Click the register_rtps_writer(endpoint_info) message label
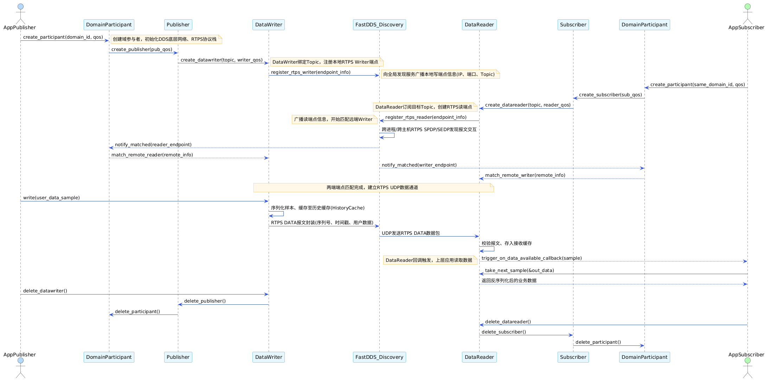 (311, 72)
